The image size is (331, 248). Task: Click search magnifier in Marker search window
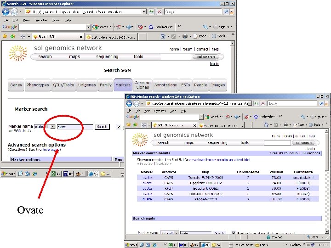tap(321, 103)
